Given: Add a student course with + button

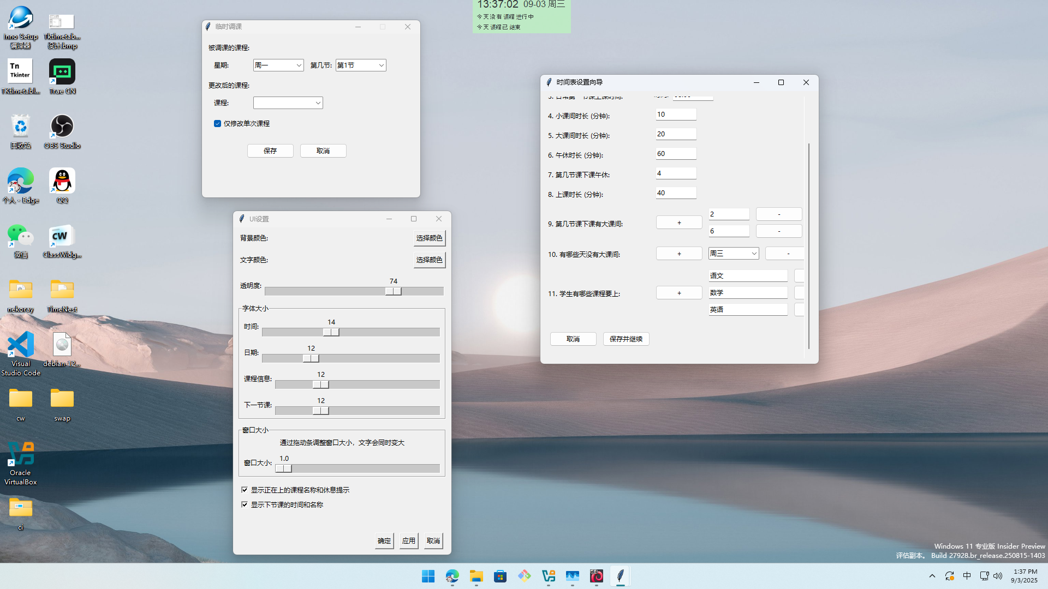Looking at the screenshot, I should [679, 293].
